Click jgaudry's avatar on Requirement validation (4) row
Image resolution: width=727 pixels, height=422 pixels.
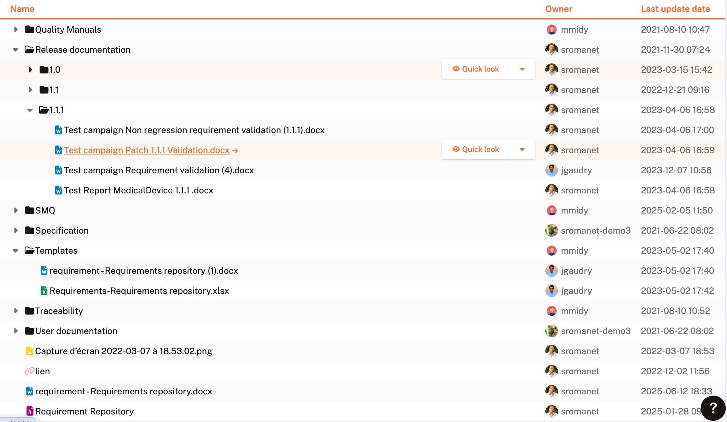[x=551, y=170]
